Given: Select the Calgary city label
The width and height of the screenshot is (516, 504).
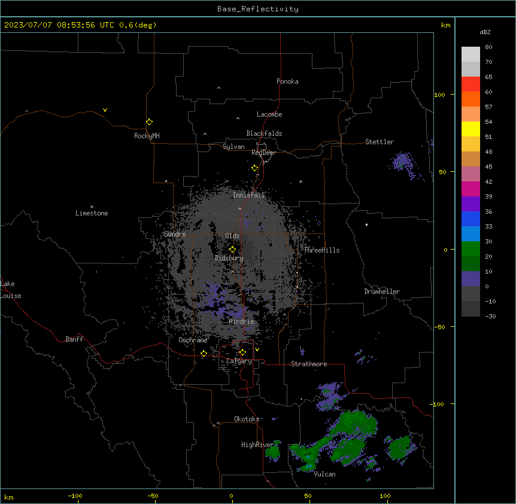Looking at the screenshot, I should tap(239, 361).
